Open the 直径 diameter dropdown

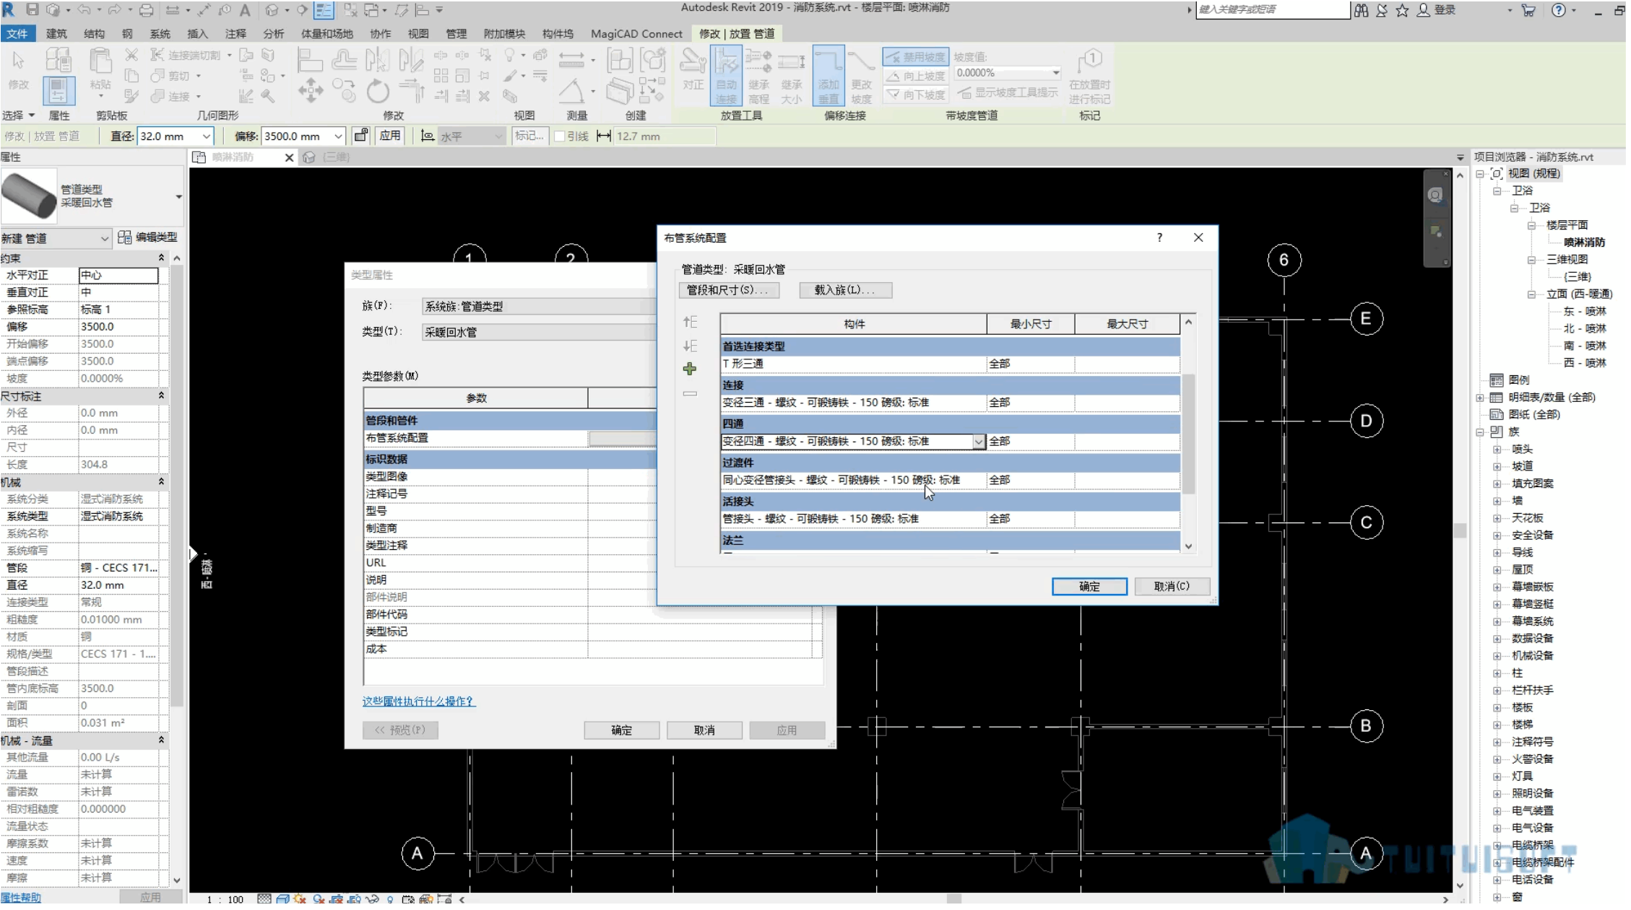(206, 136)
